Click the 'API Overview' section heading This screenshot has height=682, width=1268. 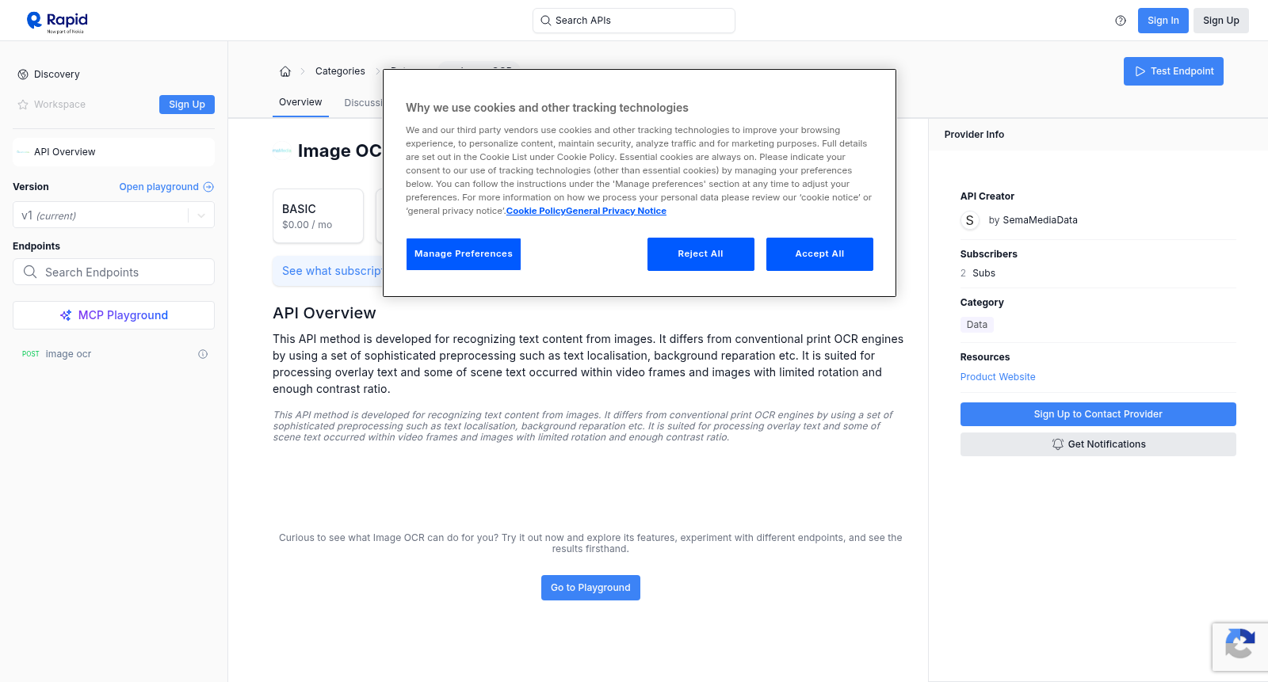(324, 313)
